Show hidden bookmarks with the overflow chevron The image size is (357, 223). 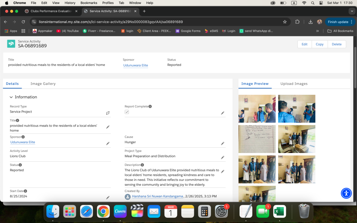click(x=317, y=31)
